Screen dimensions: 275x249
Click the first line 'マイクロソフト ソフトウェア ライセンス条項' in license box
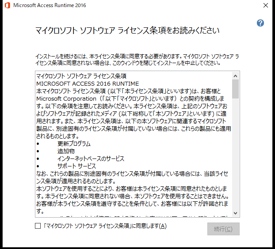point(81,76)
